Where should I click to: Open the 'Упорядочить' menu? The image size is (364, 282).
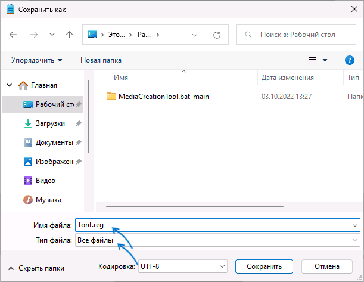[x=37, y=60]
